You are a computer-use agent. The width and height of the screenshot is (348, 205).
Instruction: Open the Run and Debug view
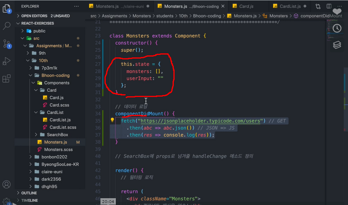click(6, 61)
